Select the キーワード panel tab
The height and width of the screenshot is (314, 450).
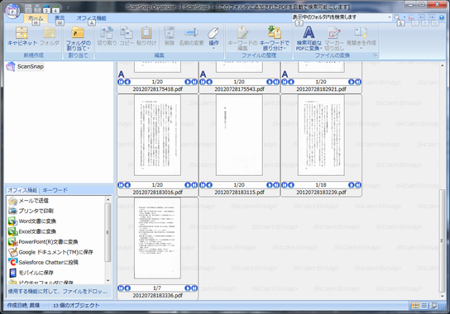pos(55,190)
